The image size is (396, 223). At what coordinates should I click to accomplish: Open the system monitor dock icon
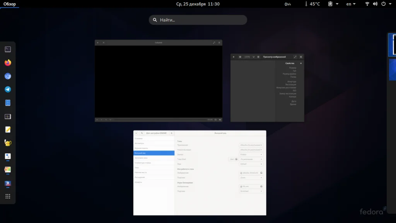pyautogui.click(x=8, y=117)
